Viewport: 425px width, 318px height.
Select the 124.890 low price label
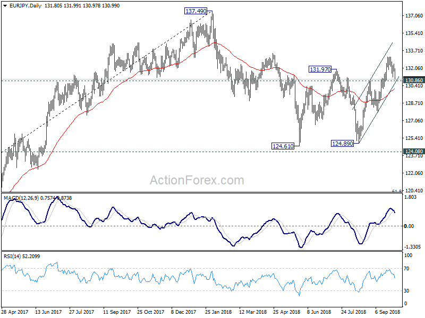point(343,144)
